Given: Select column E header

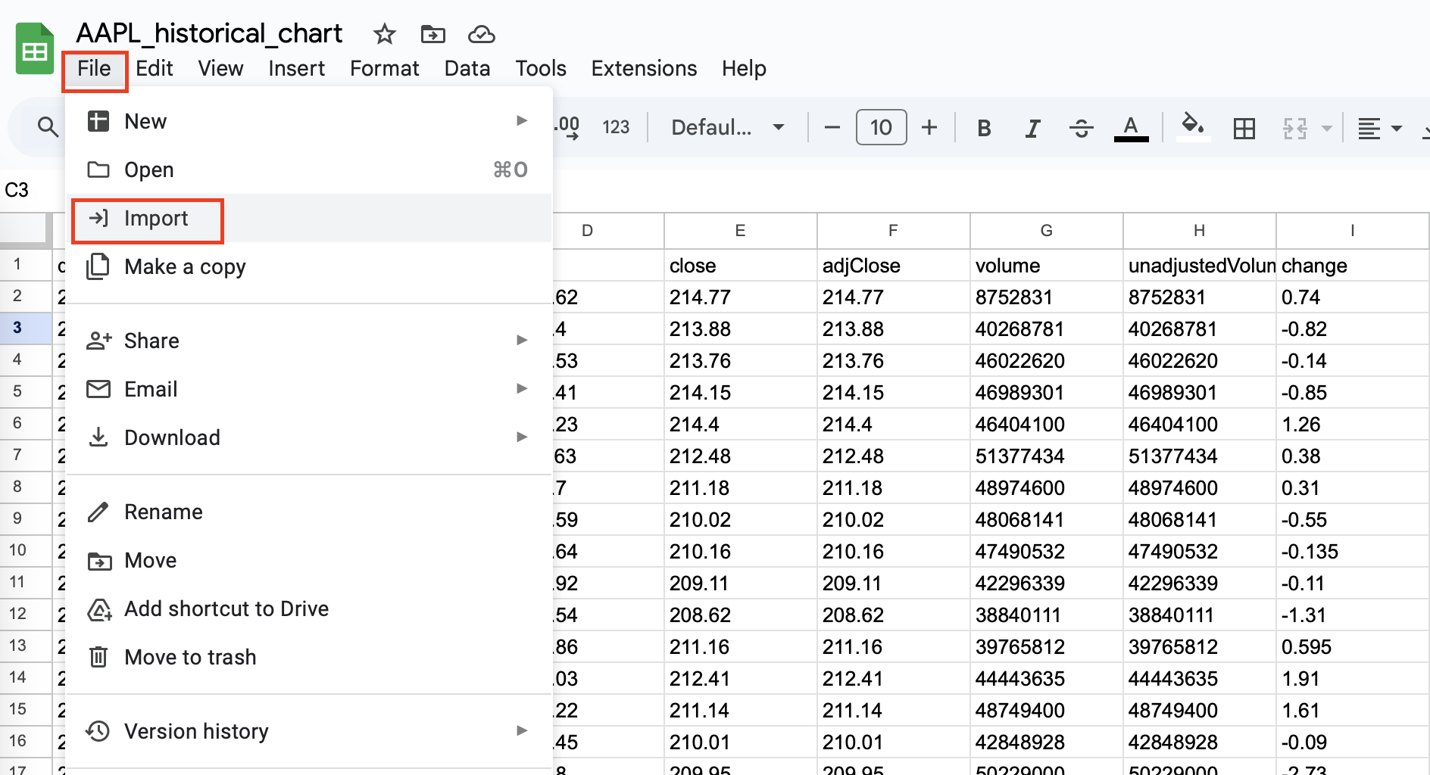Looking at the screenshot, I should point(740,231).
